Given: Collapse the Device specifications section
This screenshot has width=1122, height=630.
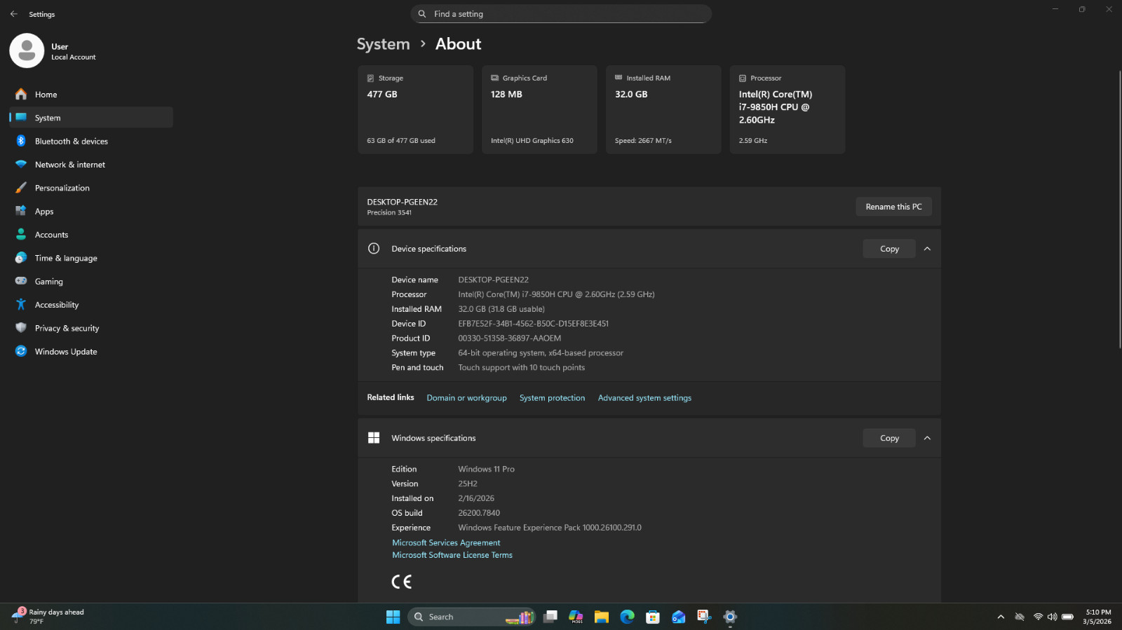Looking at the screenshot, I should (x=927, y=249).
